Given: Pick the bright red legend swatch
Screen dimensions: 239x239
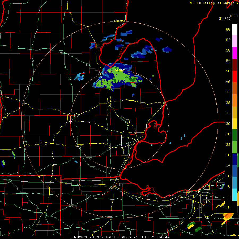Looking at the screenshot, I should tap(234, 76).
